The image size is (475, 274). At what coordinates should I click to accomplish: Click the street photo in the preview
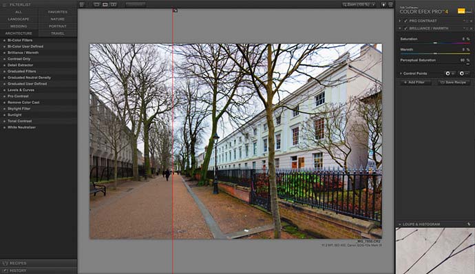(x=235, y=141)
